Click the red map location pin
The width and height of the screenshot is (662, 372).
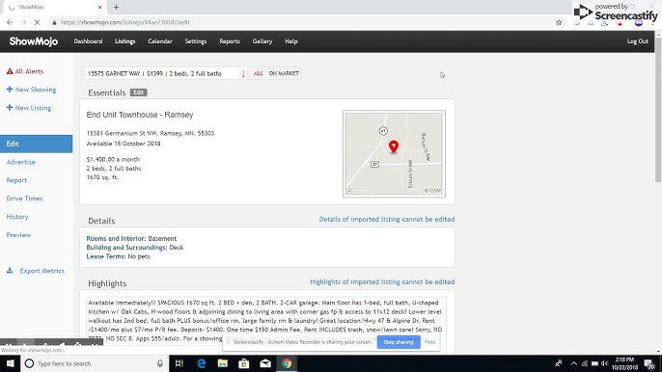coord(394,146)
